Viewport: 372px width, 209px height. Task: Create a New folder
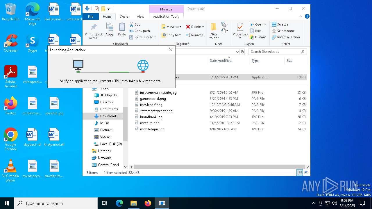tap(214, 31)
